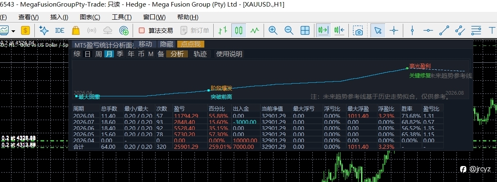The image size is (497, 182).
Task: Select the 年 yearly period tab
Action: point(131,54)
